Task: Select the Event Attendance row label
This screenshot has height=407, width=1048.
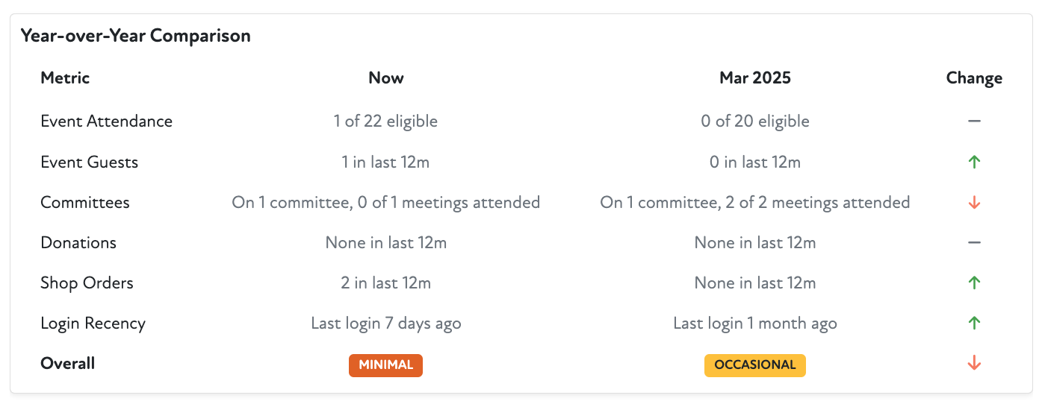Action: [106, 121]
